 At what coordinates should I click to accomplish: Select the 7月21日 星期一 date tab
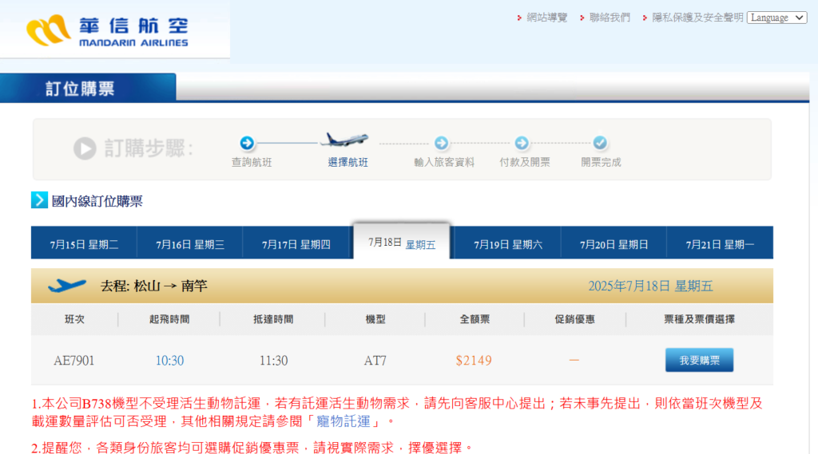(x=720, y=244)
